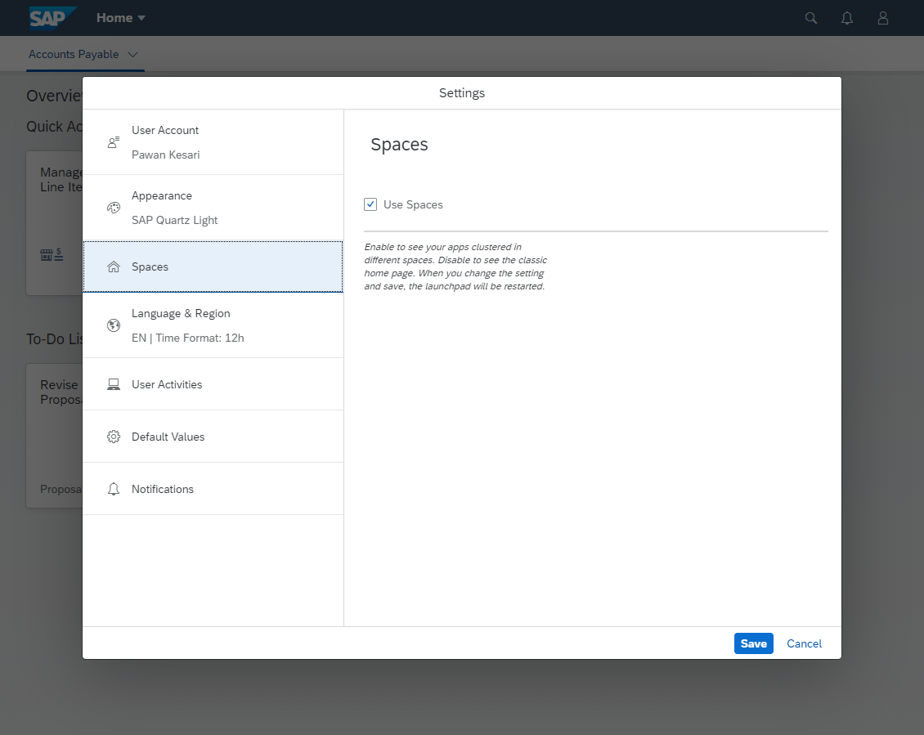Click the Notifications bell icon
The width and height of the screenshot is (924, 735).
click(114, 488)
